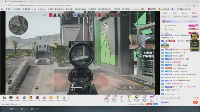200x112 pixels.
Task: Open the 地宫密藏 activity icon
Action: pos(11,99)
